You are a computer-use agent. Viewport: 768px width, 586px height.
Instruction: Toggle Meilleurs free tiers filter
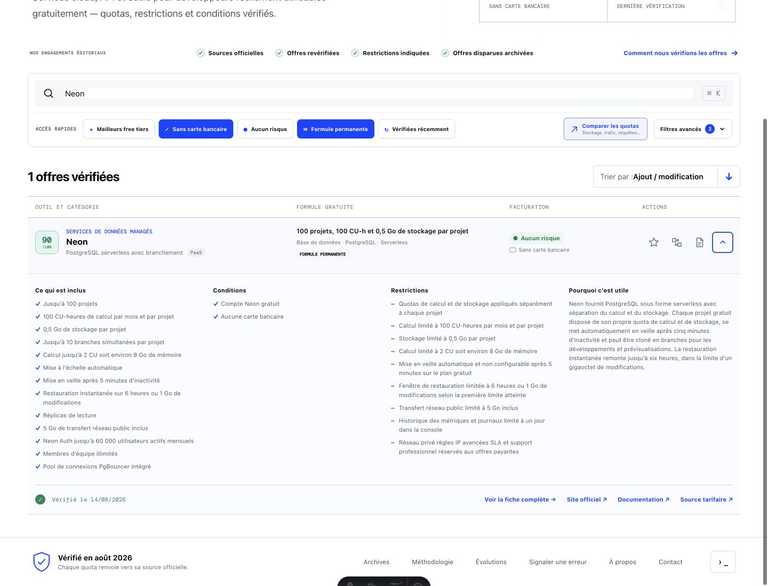pos(119,129)
